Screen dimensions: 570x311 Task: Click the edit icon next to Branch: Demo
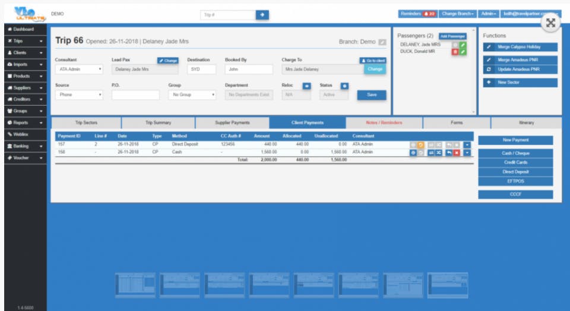pyautogui.click(x=382, y=42)
